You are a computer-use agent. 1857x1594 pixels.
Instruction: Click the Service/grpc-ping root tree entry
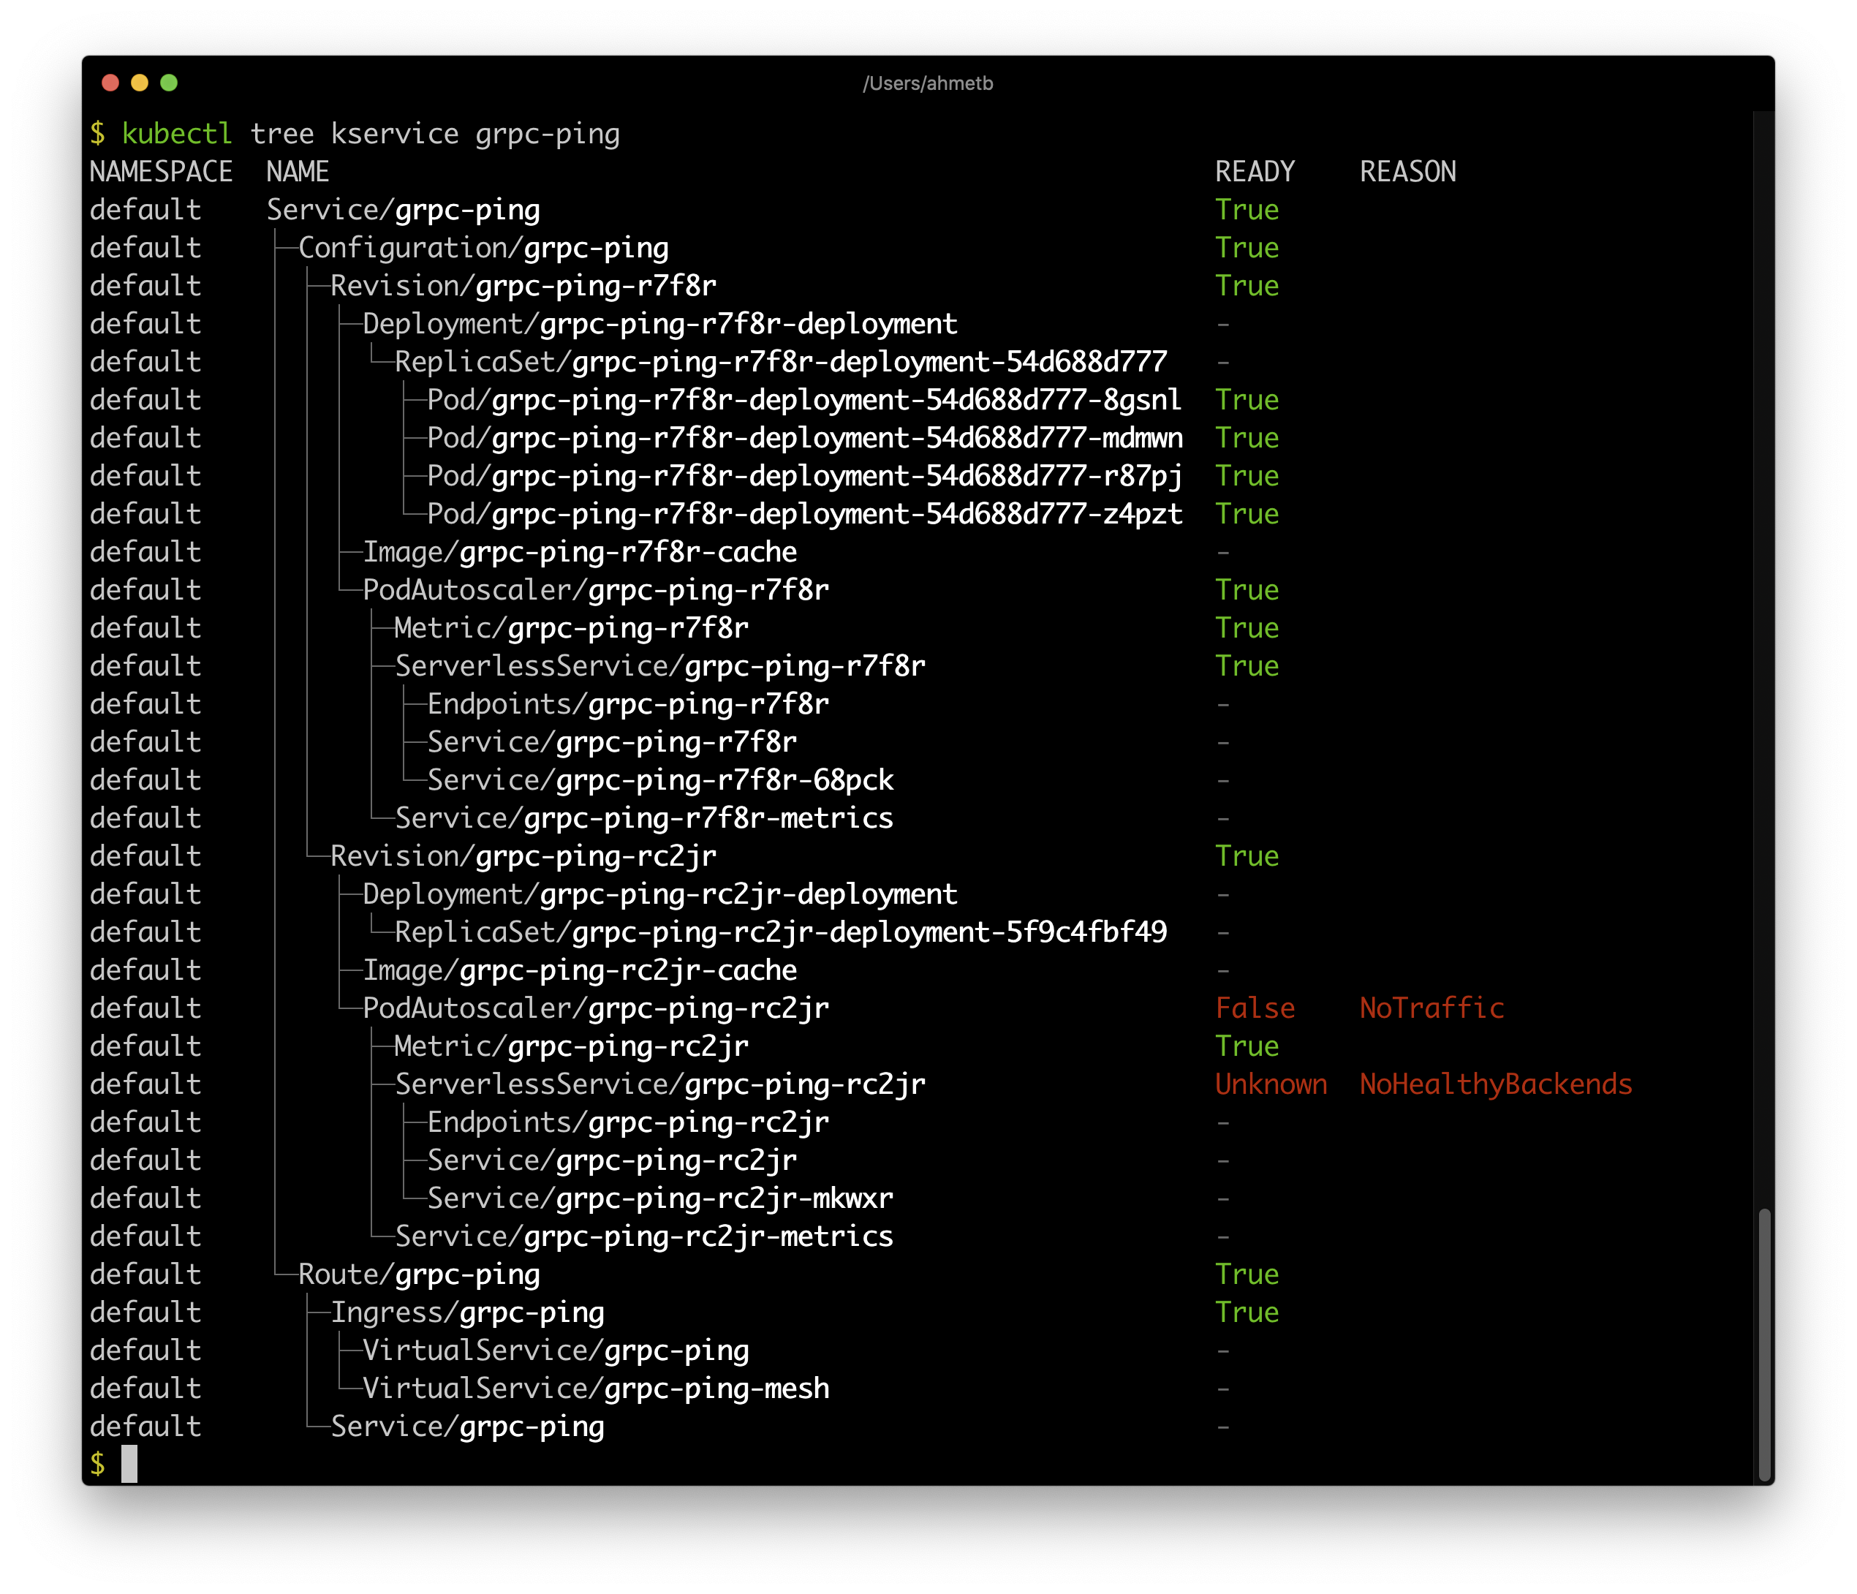coord(404,210)
